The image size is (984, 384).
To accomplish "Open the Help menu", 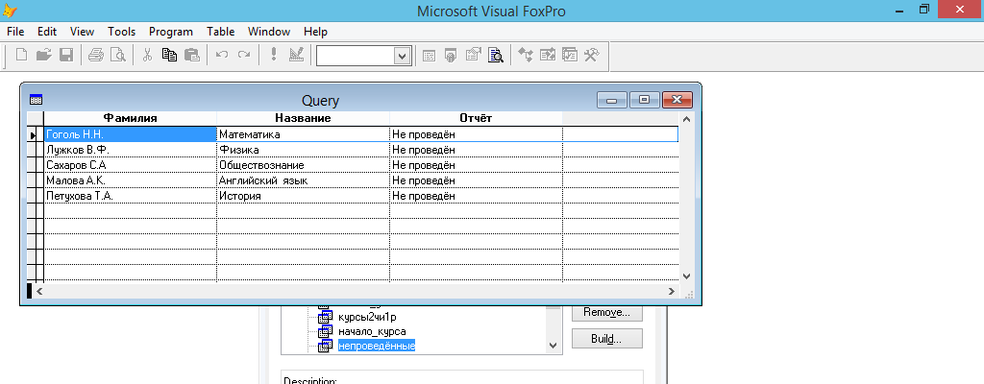I will pyautogui.click(x=315, y=32).
